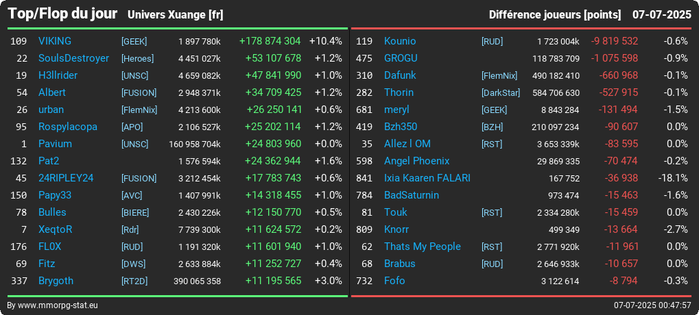Click alliance tag [DarkStar]

point(501,93)
